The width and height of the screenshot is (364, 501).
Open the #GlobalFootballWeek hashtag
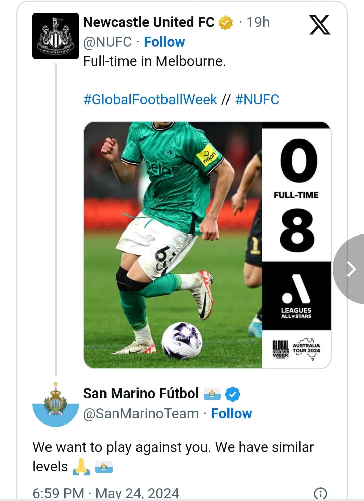pyautogui.click(x=150, y=100)
